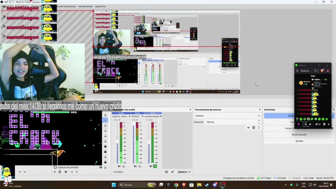336x189 pixels.
Task: Open Discord from the taskbar
Action: [x=214, y=185]
